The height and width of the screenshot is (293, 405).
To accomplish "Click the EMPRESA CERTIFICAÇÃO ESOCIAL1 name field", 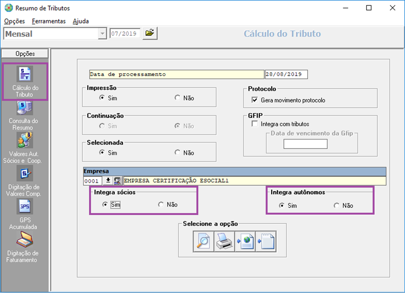I will (x=255, y=181).
